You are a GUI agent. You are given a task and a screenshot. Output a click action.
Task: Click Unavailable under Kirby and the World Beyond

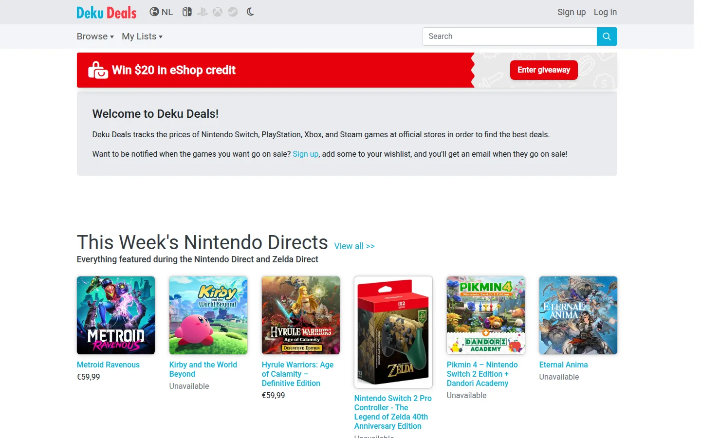coord(189,386)
